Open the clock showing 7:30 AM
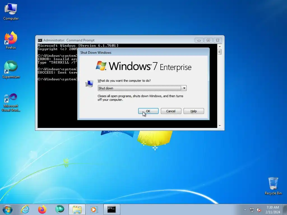Image resolution: width=287 pixels, height=215 pixels. [272, 207]
